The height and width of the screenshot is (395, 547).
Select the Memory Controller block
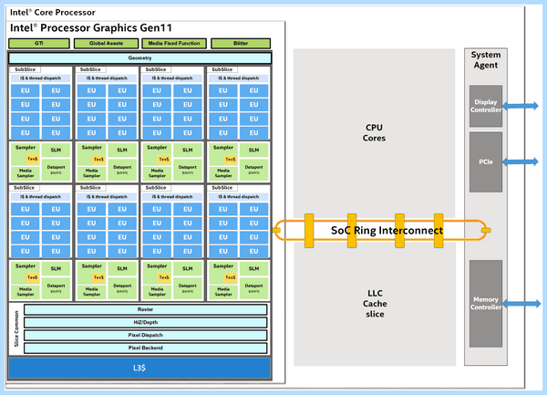pyautogui.click(x=486, y=303)
